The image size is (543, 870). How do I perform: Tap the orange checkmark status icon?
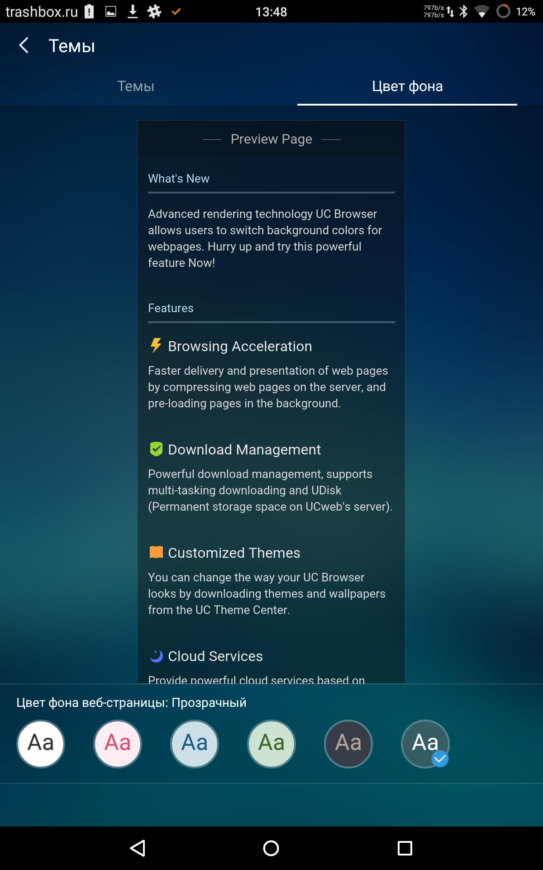(176, 11)
